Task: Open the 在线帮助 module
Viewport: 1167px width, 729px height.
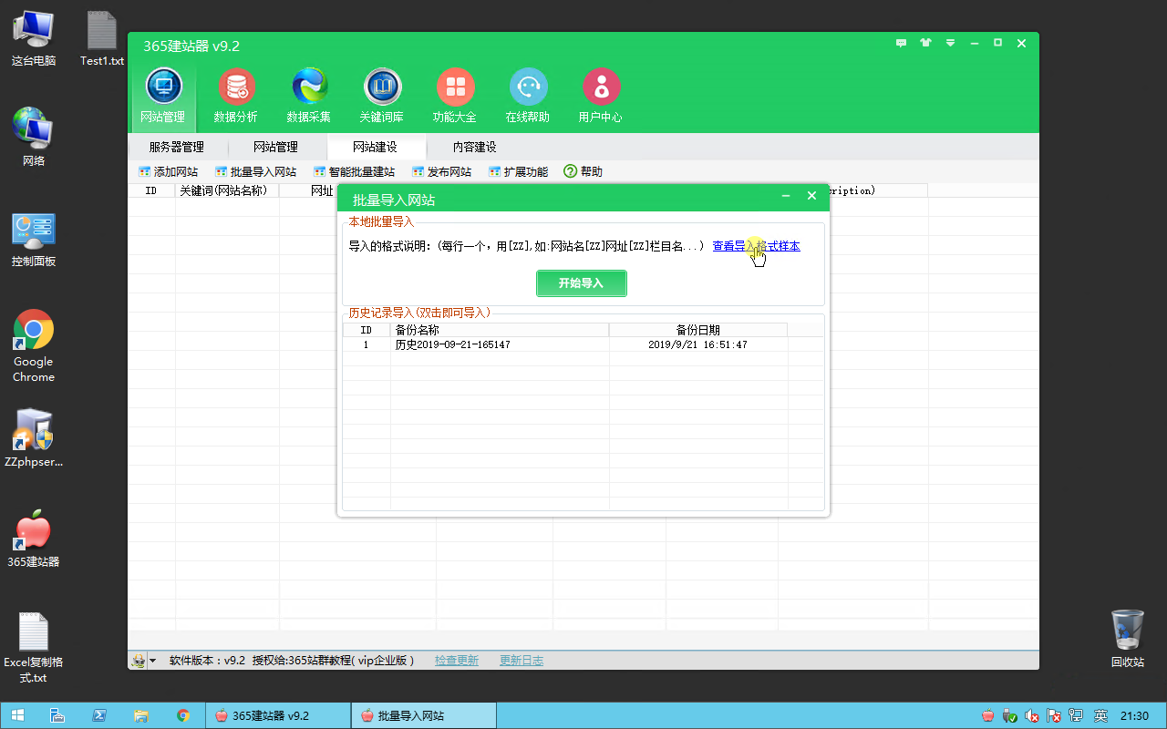Action: (528, 97)
